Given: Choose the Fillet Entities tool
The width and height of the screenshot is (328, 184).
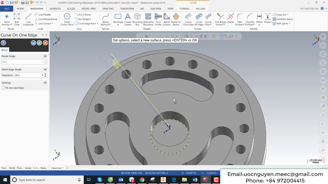Looking at the screenshot, I should 240,20.
